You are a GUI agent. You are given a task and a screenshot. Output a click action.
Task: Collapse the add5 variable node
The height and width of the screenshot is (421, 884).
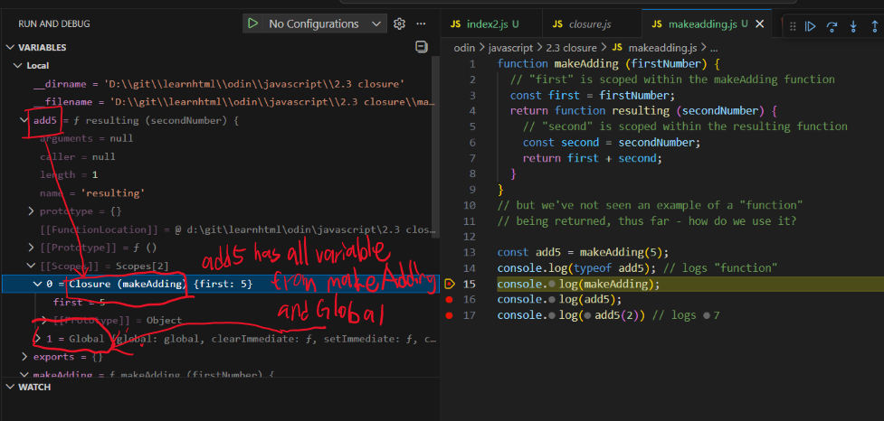24,120
